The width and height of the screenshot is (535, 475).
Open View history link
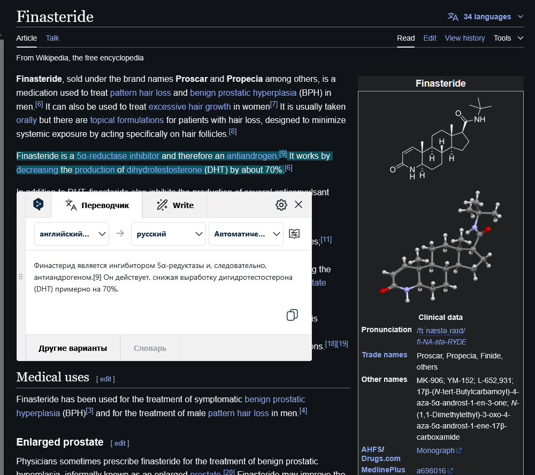tap(465, 38)
